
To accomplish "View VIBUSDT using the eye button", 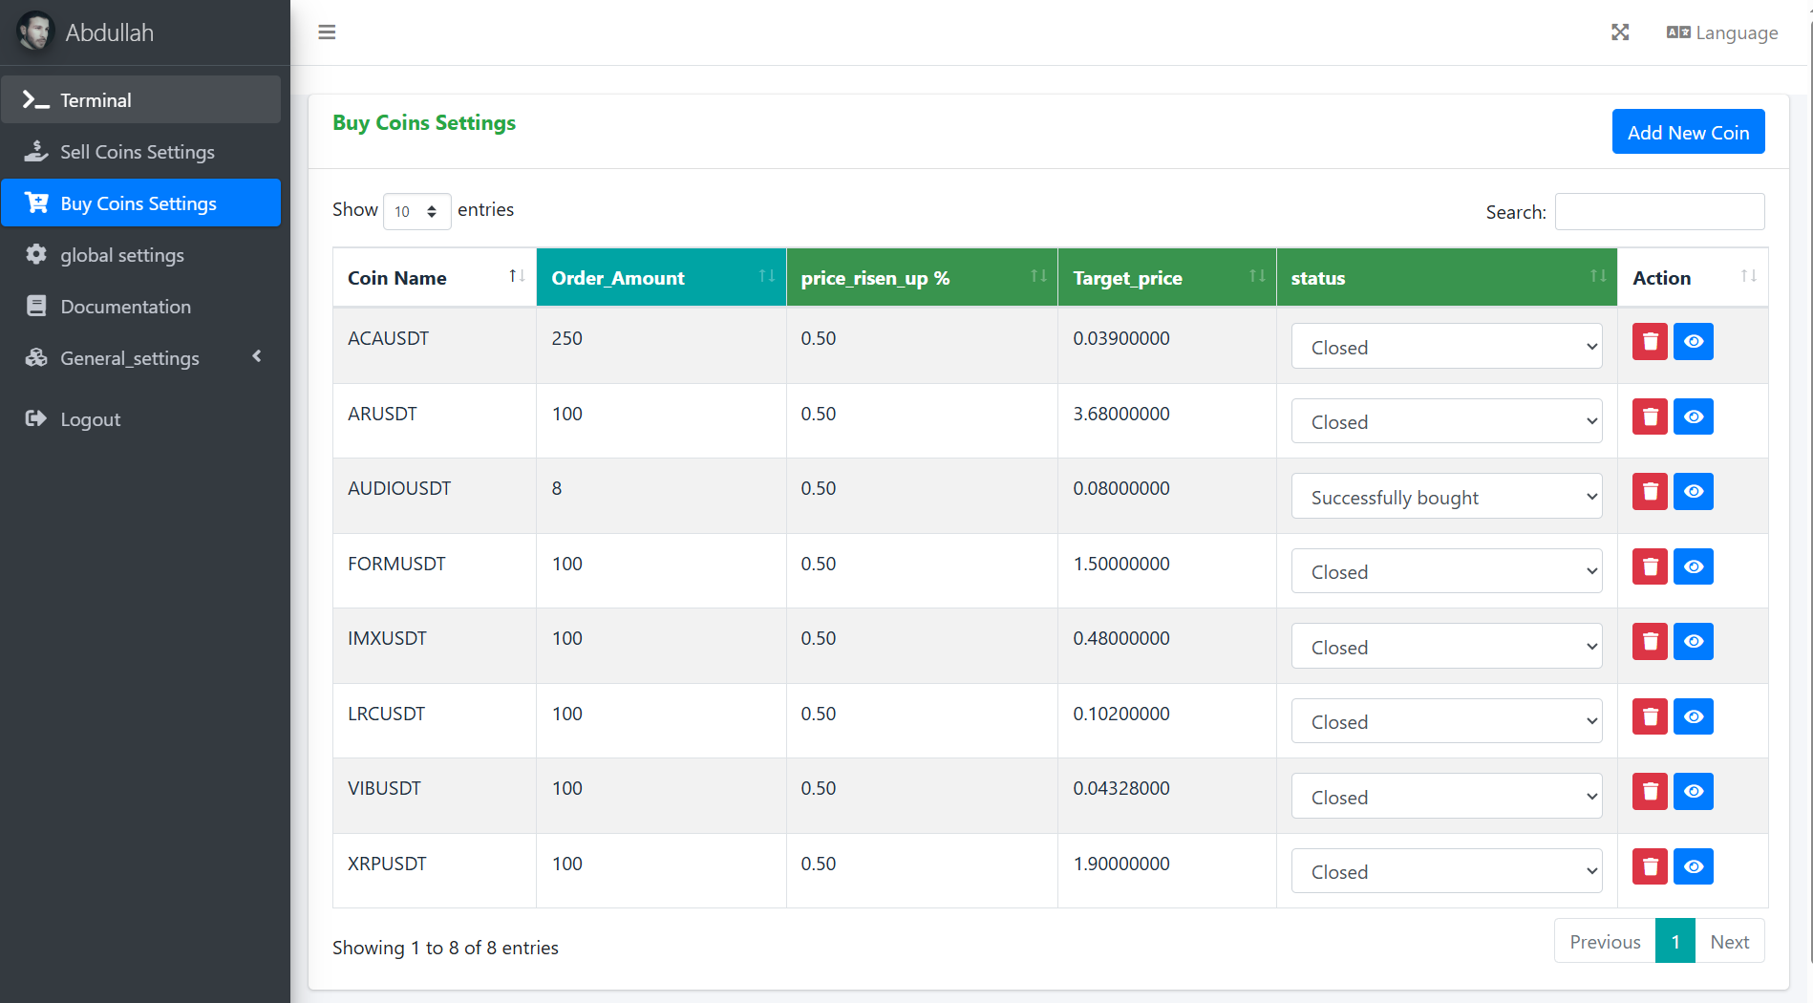I will pos(1693,792).
